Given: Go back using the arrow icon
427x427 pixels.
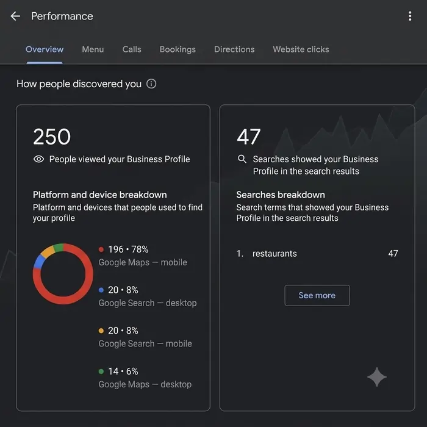Looking at the screenshot, I should click(15, 16).
